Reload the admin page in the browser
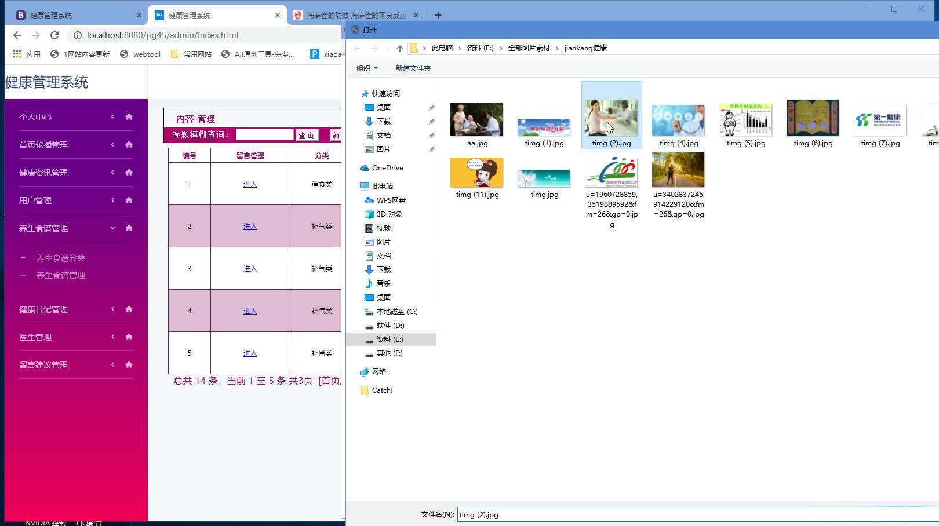939x526 pixels. click(54, 35)
